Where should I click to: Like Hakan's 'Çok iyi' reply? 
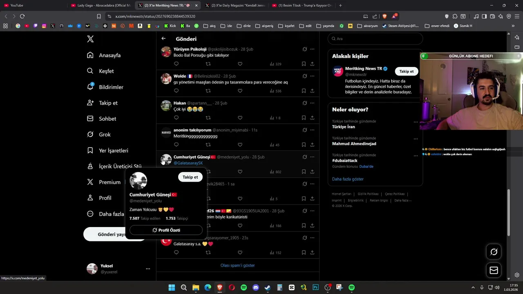pyautogui.click(x=240, y=118)
